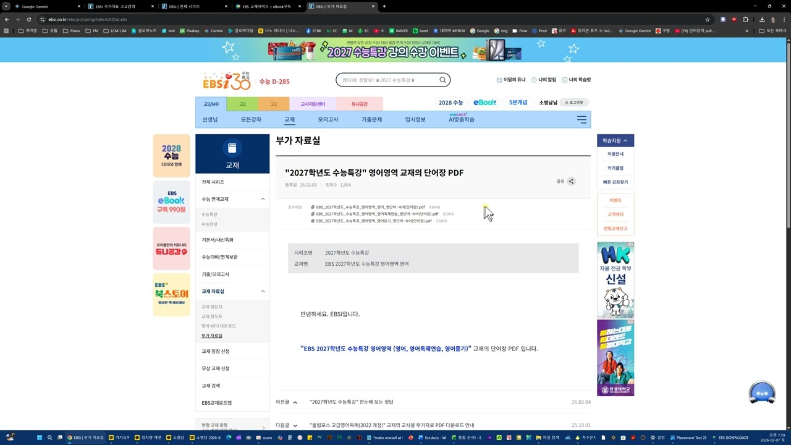Select the 고1 grade tab

click(273, 104)
